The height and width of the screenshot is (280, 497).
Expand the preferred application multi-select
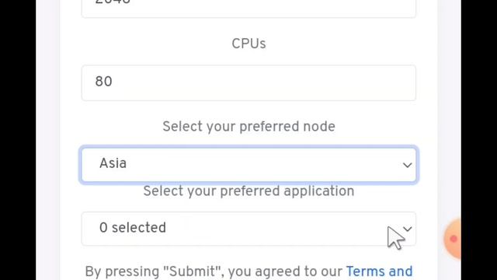248,229
